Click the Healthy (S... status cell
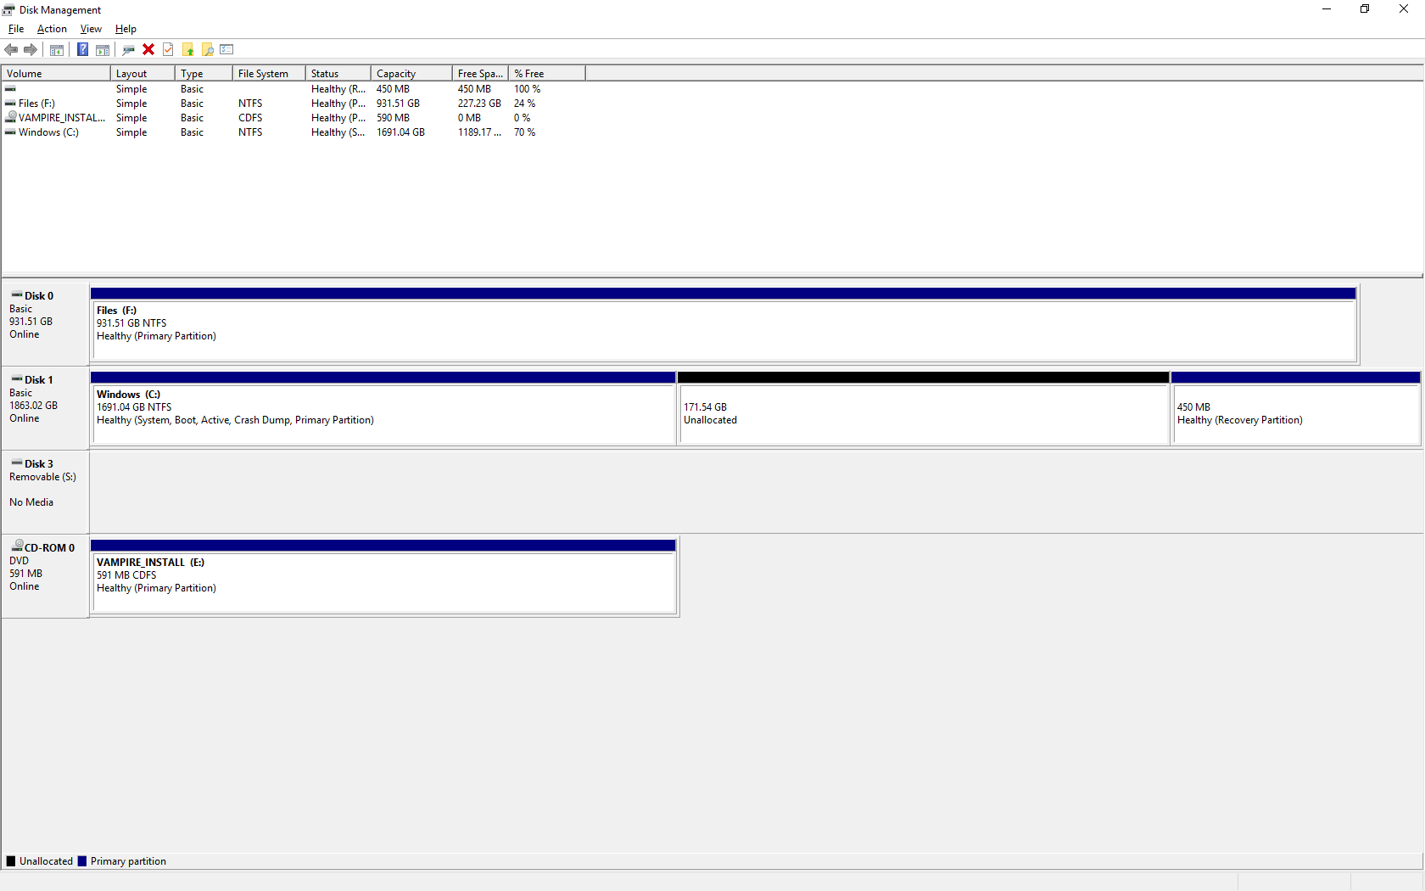The image size is (1425, 891). coord(338,132)
